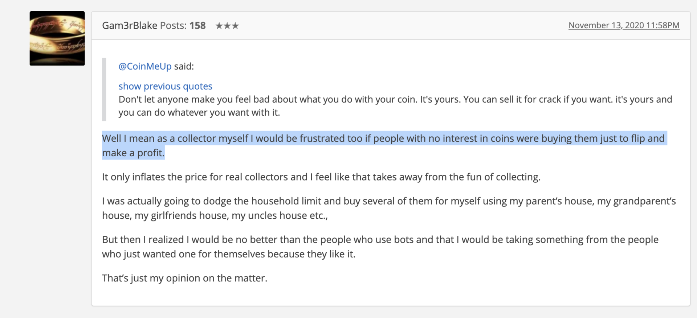Click the word "said:" in the quote
The image size is (697, 318).
click(184, 66)
